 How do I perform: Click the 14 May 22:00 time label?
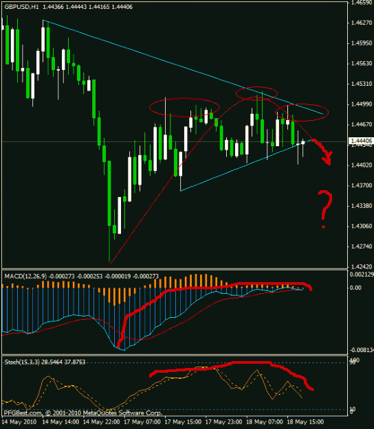click(x=101, y=421)
